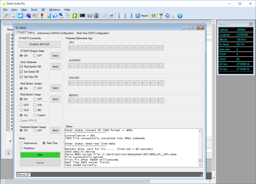The height and width of the screenshot is (184, 256).
Task: Send the Real Ephem Update command
Action: pos(55,88)
